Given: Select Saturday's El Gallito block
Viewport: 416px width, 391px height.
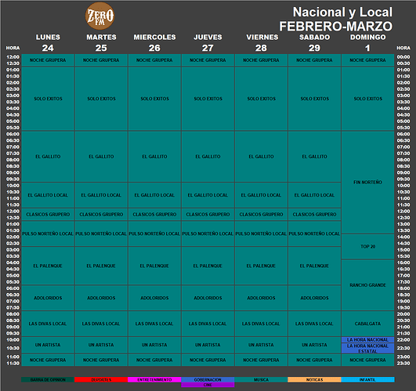Looking at the screenshot, I should 314,157.
